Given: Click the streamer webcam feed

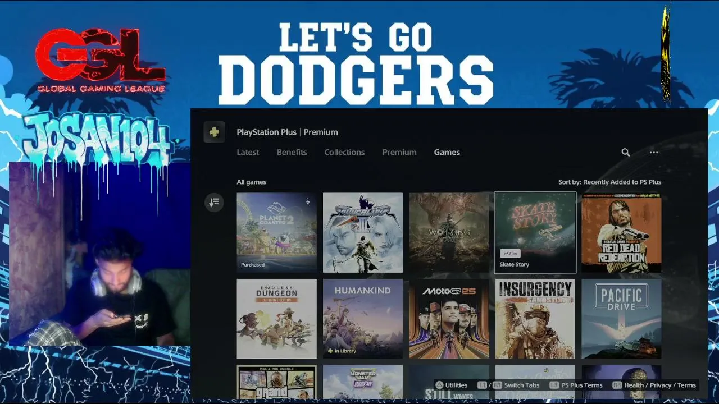Looking at the screenshot, I should tap(99, 254).
